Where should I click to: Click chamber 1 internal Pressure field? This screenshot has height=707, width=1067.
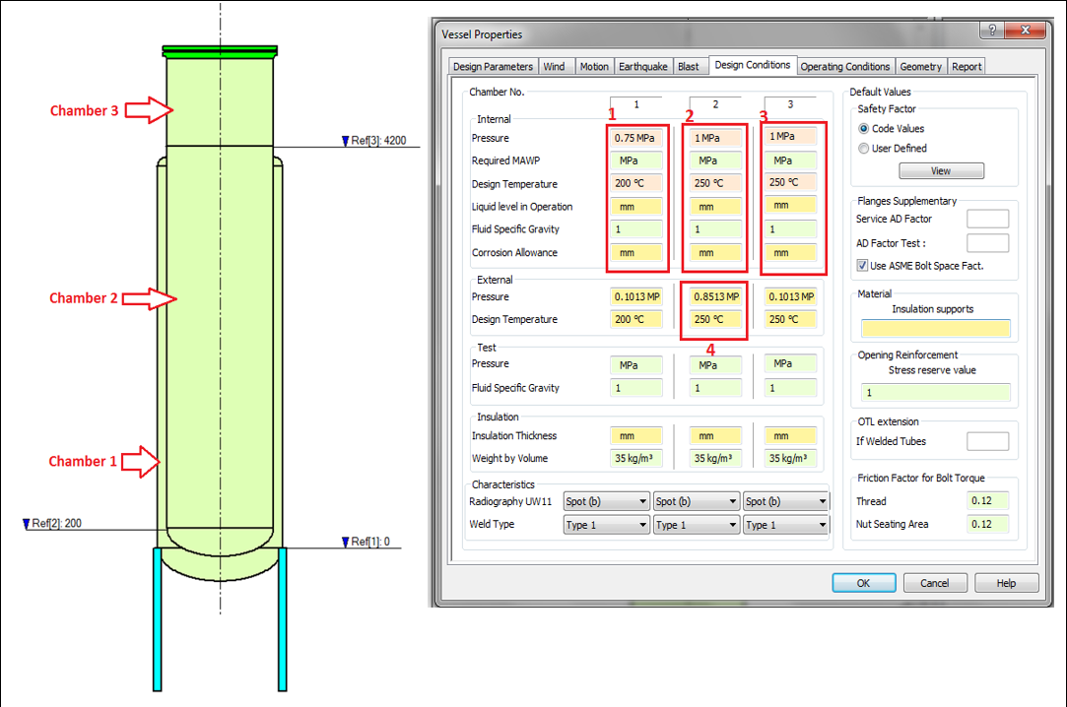[635, 139]
